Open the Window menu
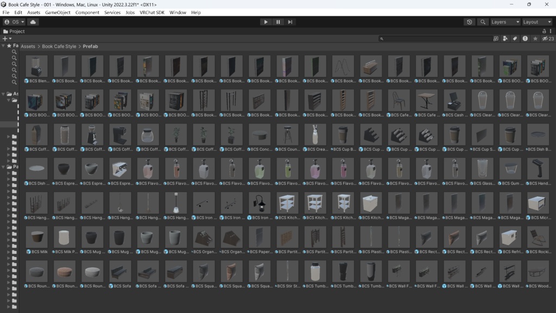The height and width of the screenshot is (313, 556). [x=178, y=12]
